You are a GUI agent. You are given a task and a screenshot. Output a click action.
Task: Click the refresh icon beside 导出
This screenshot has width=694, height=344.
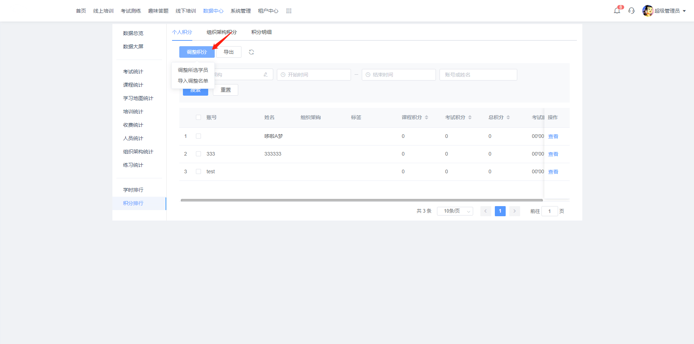pos(251,52)
